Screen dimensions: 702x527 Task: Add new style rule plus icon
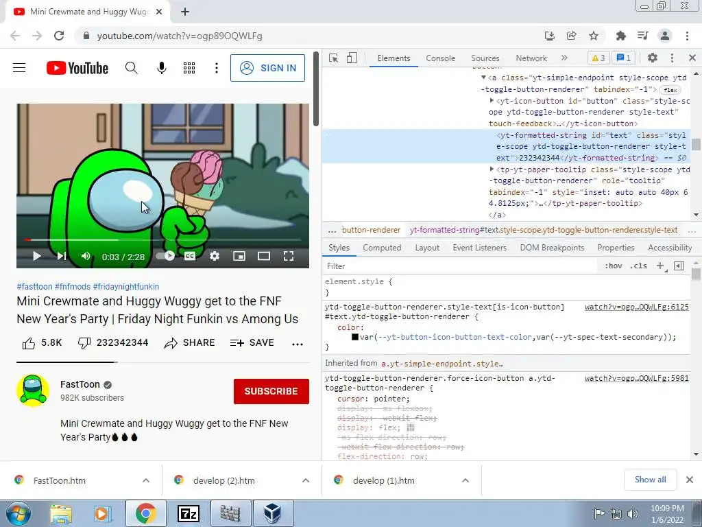pyautogui.click(x=660, y=266)
